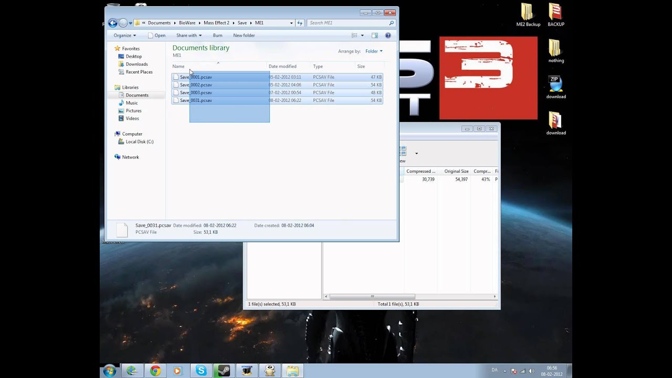Screen dimensions: 672x378
Task: Open the Organize menu
Action: coord(124,35)
